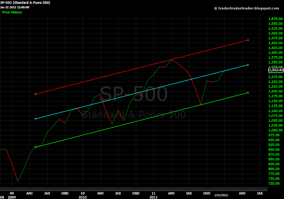Click the Jan 31 2012 12:00:00 timestamp
The height and width of the screenshot is (199, 284).
[x=15, y=8]
